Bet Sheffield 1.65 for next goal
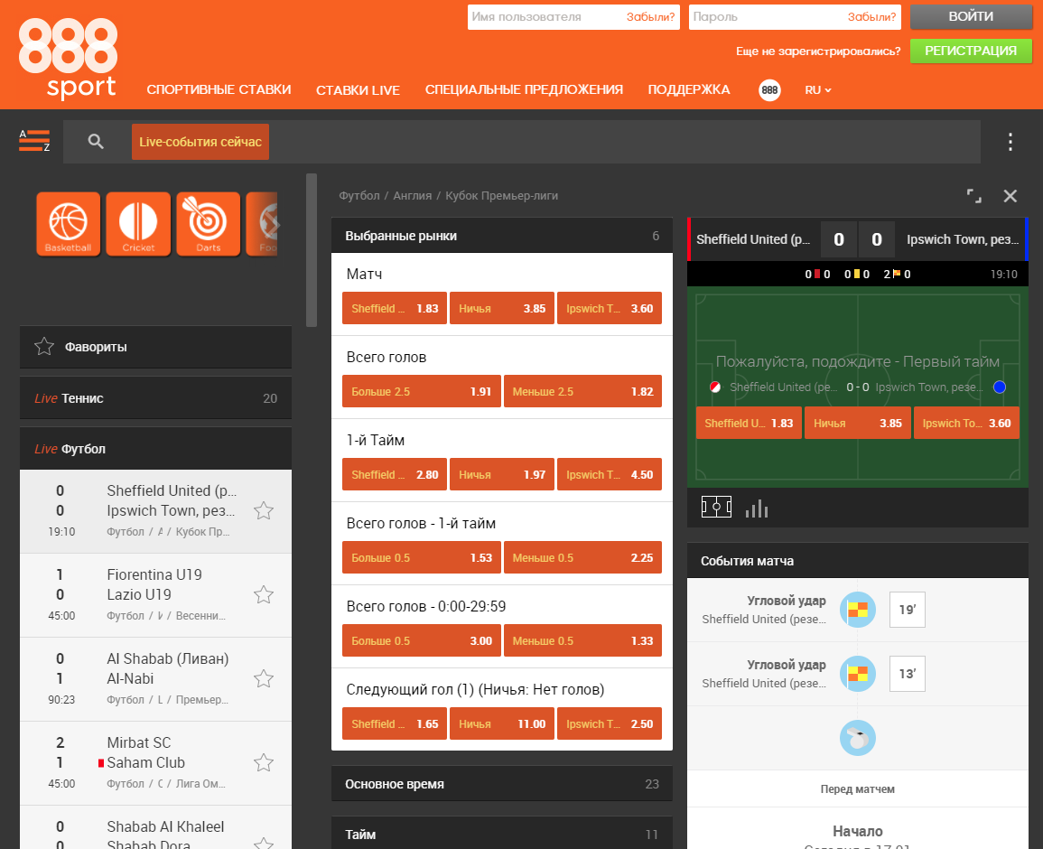Viewport: 1043px width, 849px height. [395, 724]
